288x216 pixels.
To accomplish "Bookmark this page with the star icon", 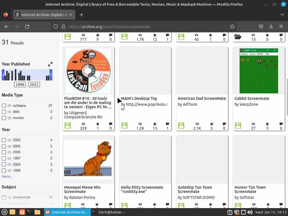I will point(232,27).
